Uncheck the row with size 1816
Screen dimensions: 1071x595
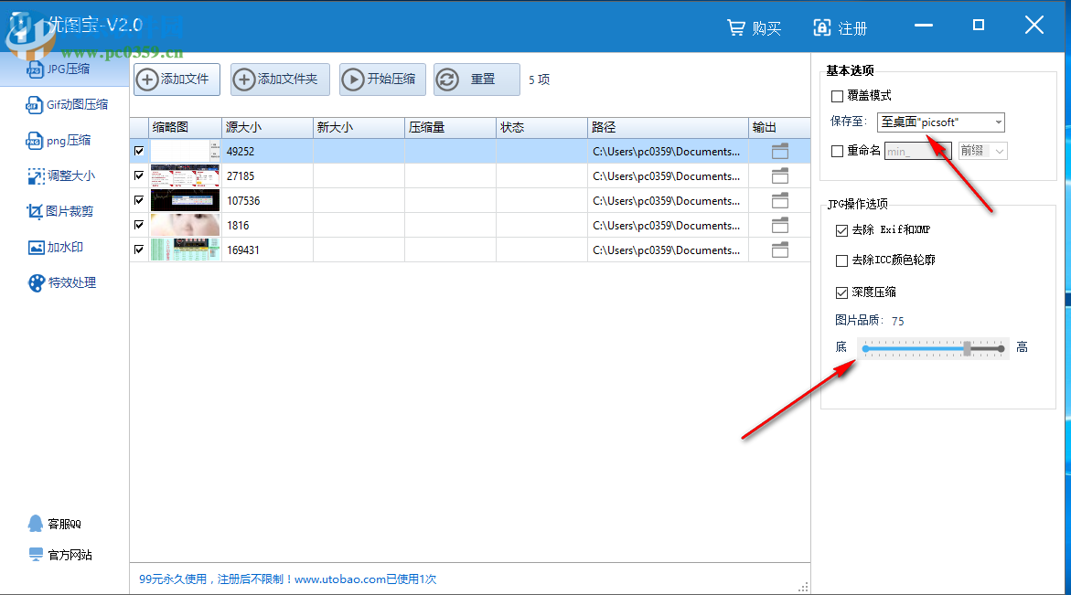(139, 225)
